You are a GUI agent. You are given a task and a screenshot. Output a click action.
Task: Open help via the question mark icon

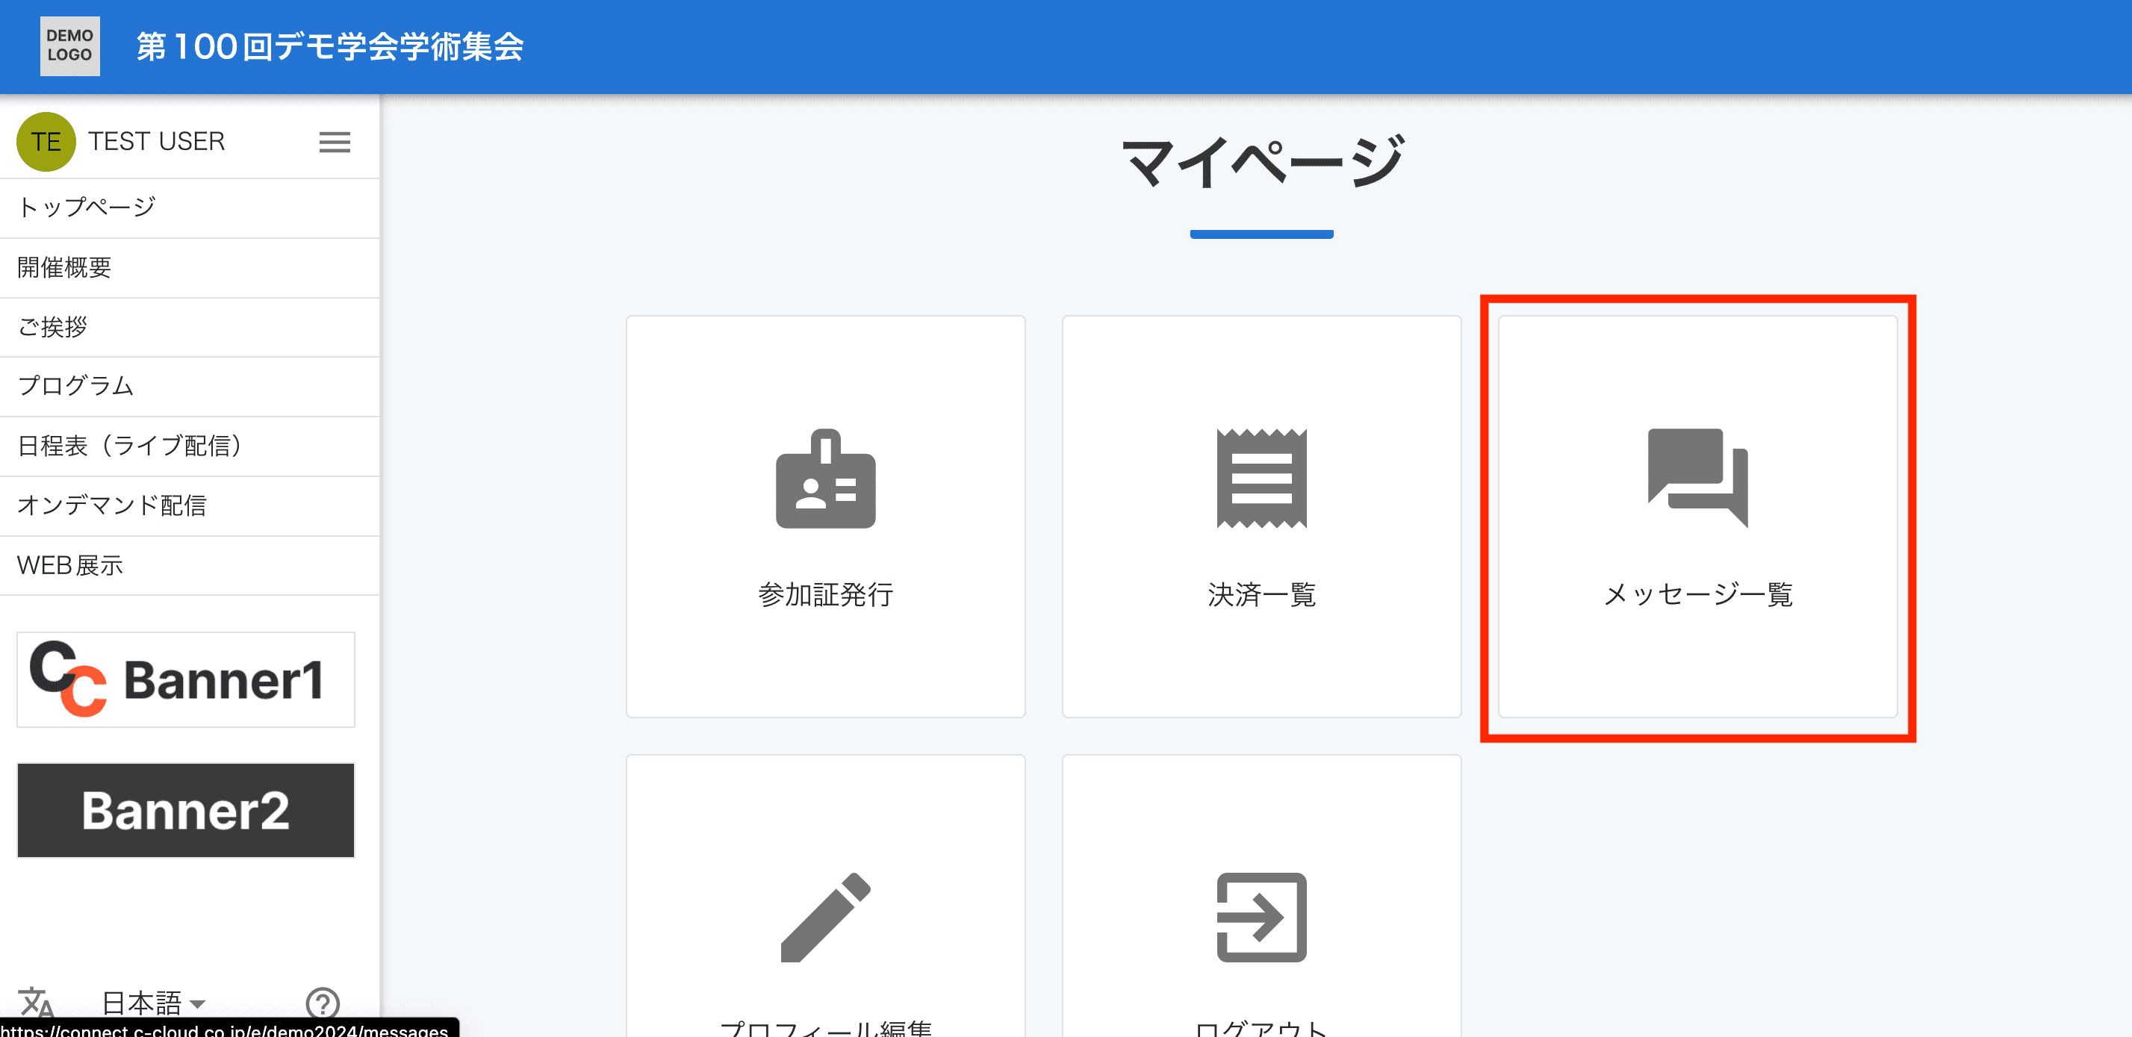[x=323, y=1004]
